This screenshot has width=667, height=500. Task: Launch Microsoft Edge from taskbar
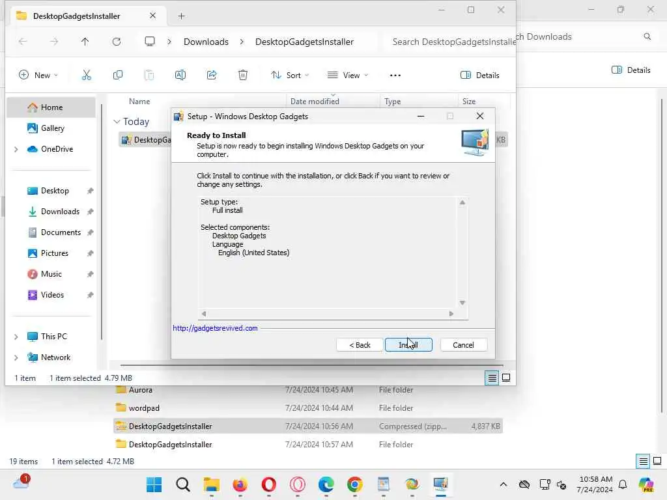pyautogui.click(x=326, y=484)
